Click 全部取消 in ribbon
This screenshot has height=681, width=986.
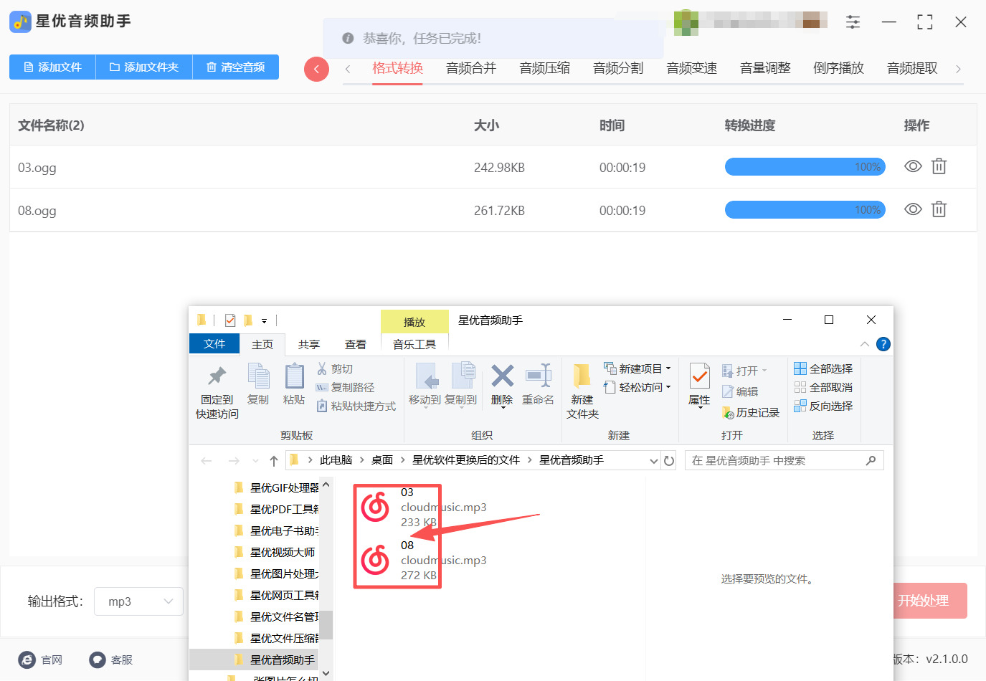click(823, 387)
